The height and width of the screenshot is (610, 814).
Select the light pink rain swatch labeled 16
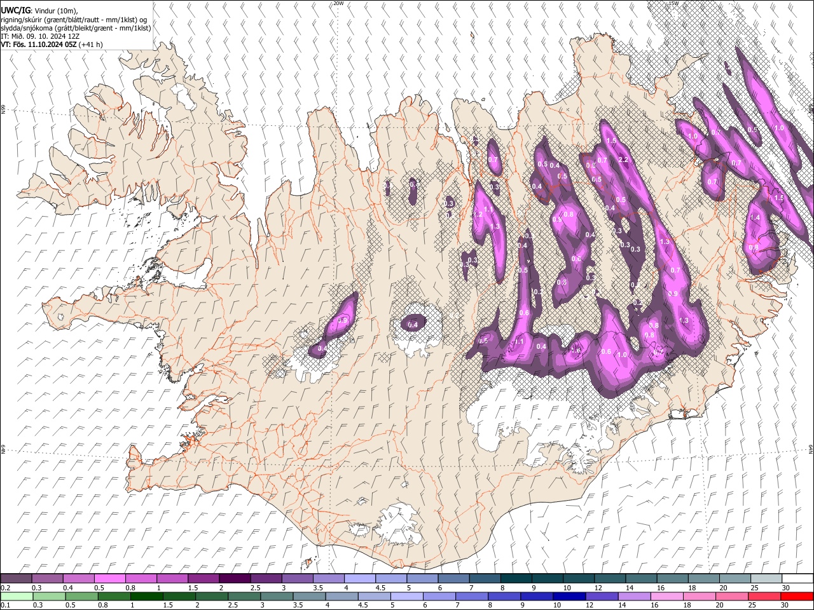(668, 596)
